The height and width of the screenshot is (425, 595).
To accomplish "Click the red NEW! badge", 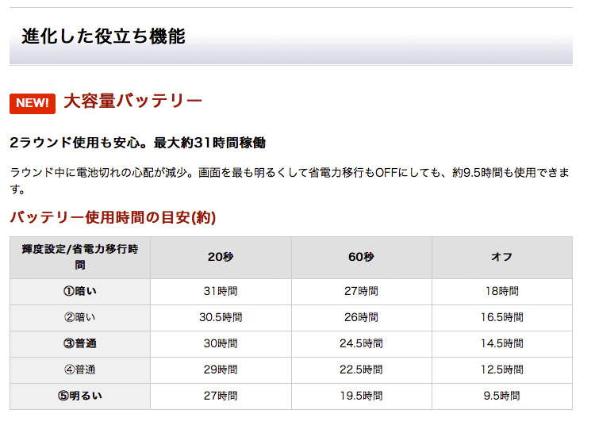I will coord(33,103).
